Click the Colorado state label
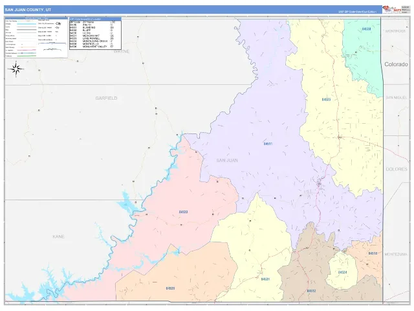This screenshot has width=414, height=311. coord(396,64)
